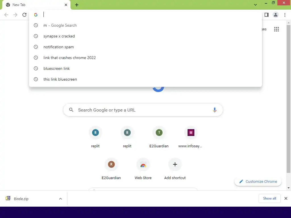Open a new tab with the plus icon

point(77,5)
